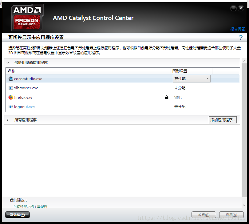This screenshot has height=224, width=249.
Task: Click the 我们建议 label
Action: coord(18,200)
